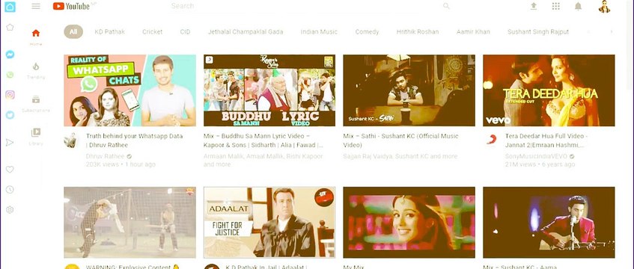
Task: Select the All filter chip
Action: pos(73,31)
